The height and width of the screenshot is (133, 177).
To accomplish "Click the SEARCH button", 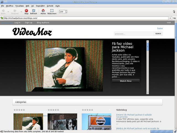I will (158, 34).
